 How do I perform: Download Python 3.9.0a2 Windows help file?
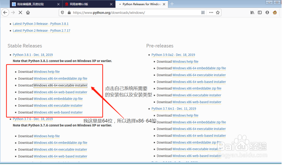click(x=185, y=62)
